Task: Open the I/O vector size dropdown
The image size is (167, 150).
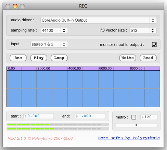Action: click(143, 30)
